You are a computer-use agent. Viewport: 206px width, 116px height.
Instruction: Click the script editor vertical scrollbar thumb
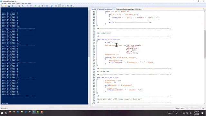pyautogui.click(x=205, y=44)
